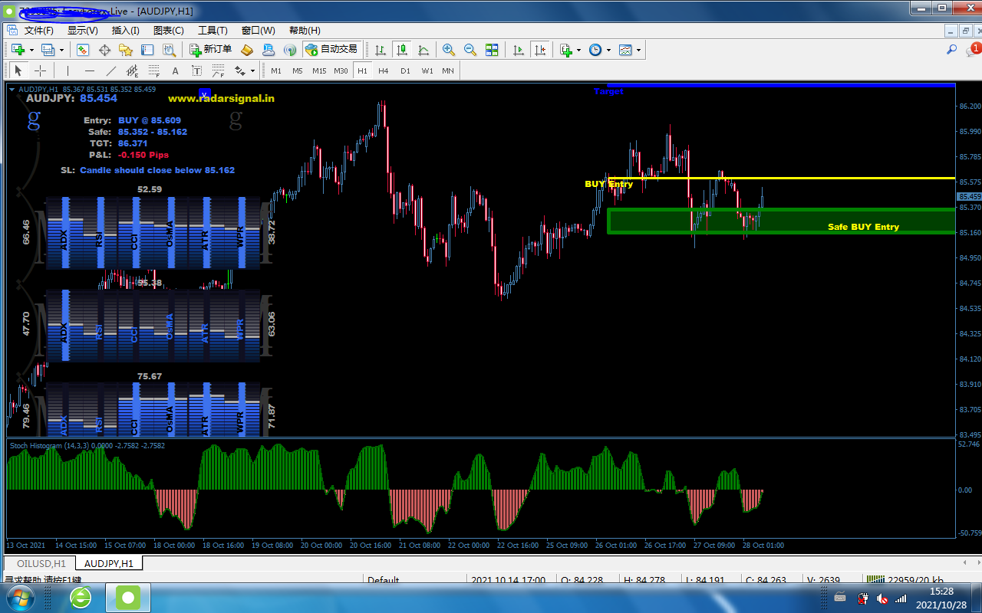Open the Signals radio icon

coord(290,50)
